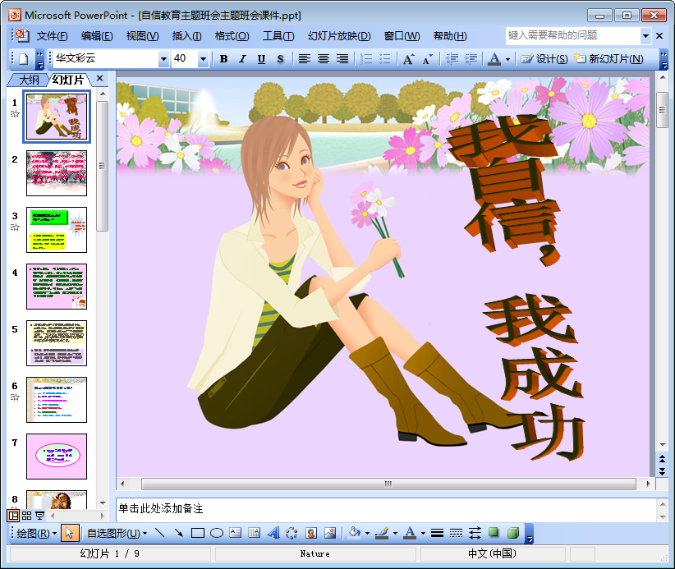The image size is (675, 569).
Task: Apply fill color bucket
Action: 354,533
